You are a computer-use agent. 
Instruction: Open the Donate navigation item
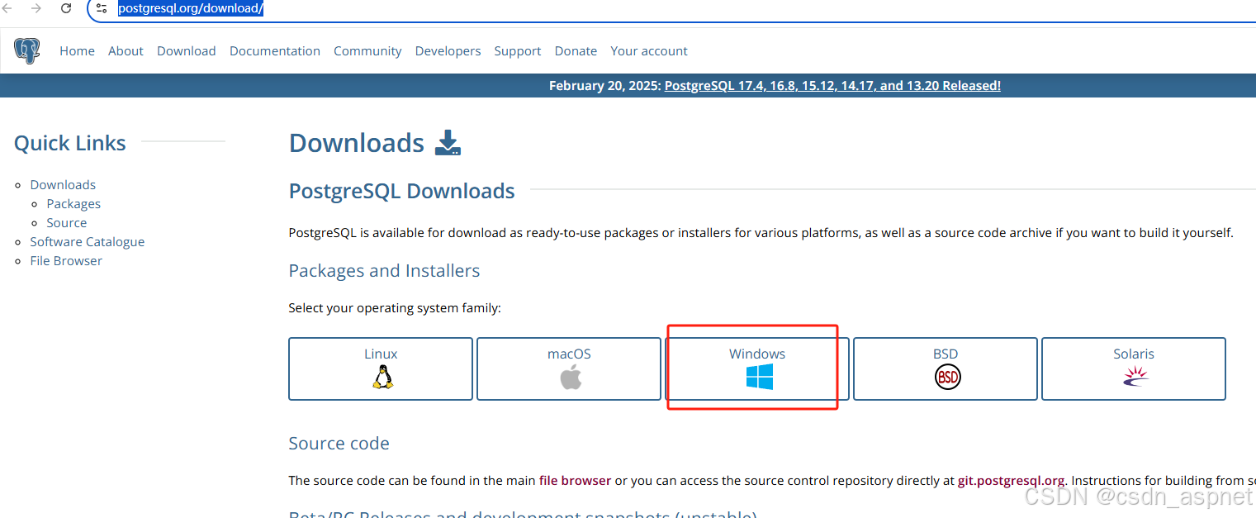click(x=576, y=51)
